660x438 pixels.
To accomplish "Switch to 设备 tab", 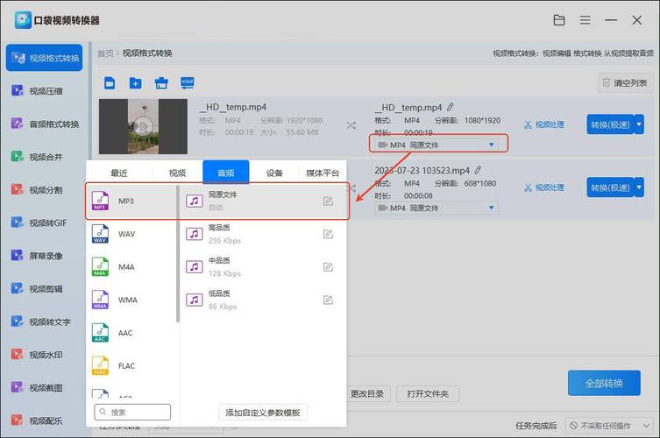I will tap(274, 173).
